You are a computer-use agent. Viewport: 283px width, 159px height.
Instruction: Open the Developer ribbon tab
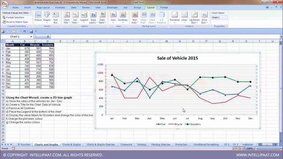click(112, 8)
